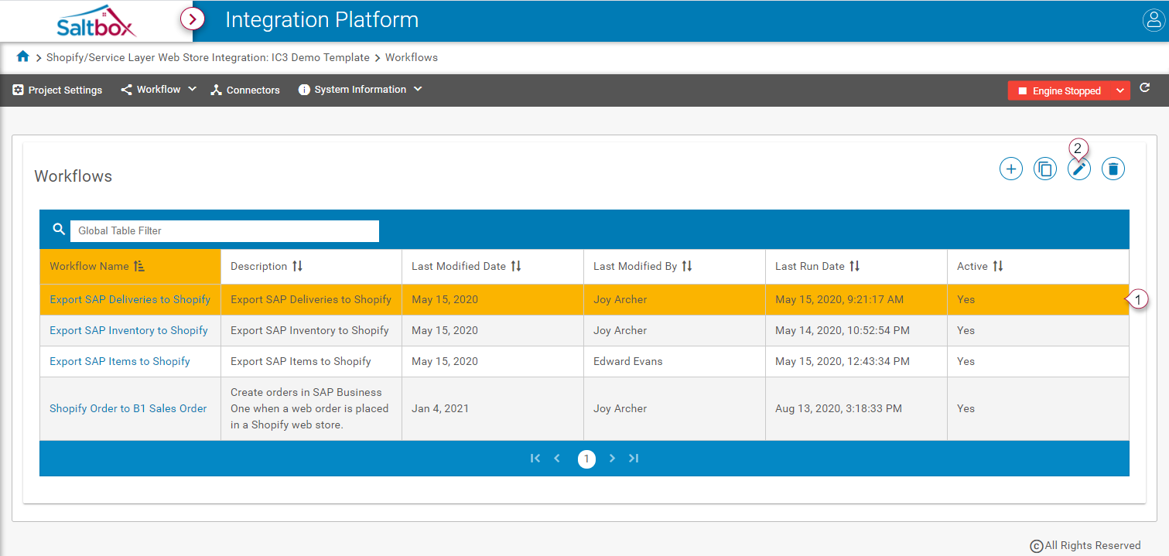Copy the selected workflow
This screenshot has width=1169, height=556.
[1045, 169]
